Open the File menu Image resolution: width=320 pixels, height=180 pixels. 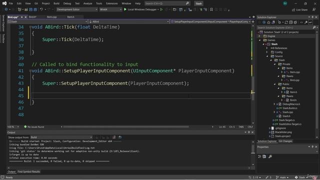click(11, 3)
